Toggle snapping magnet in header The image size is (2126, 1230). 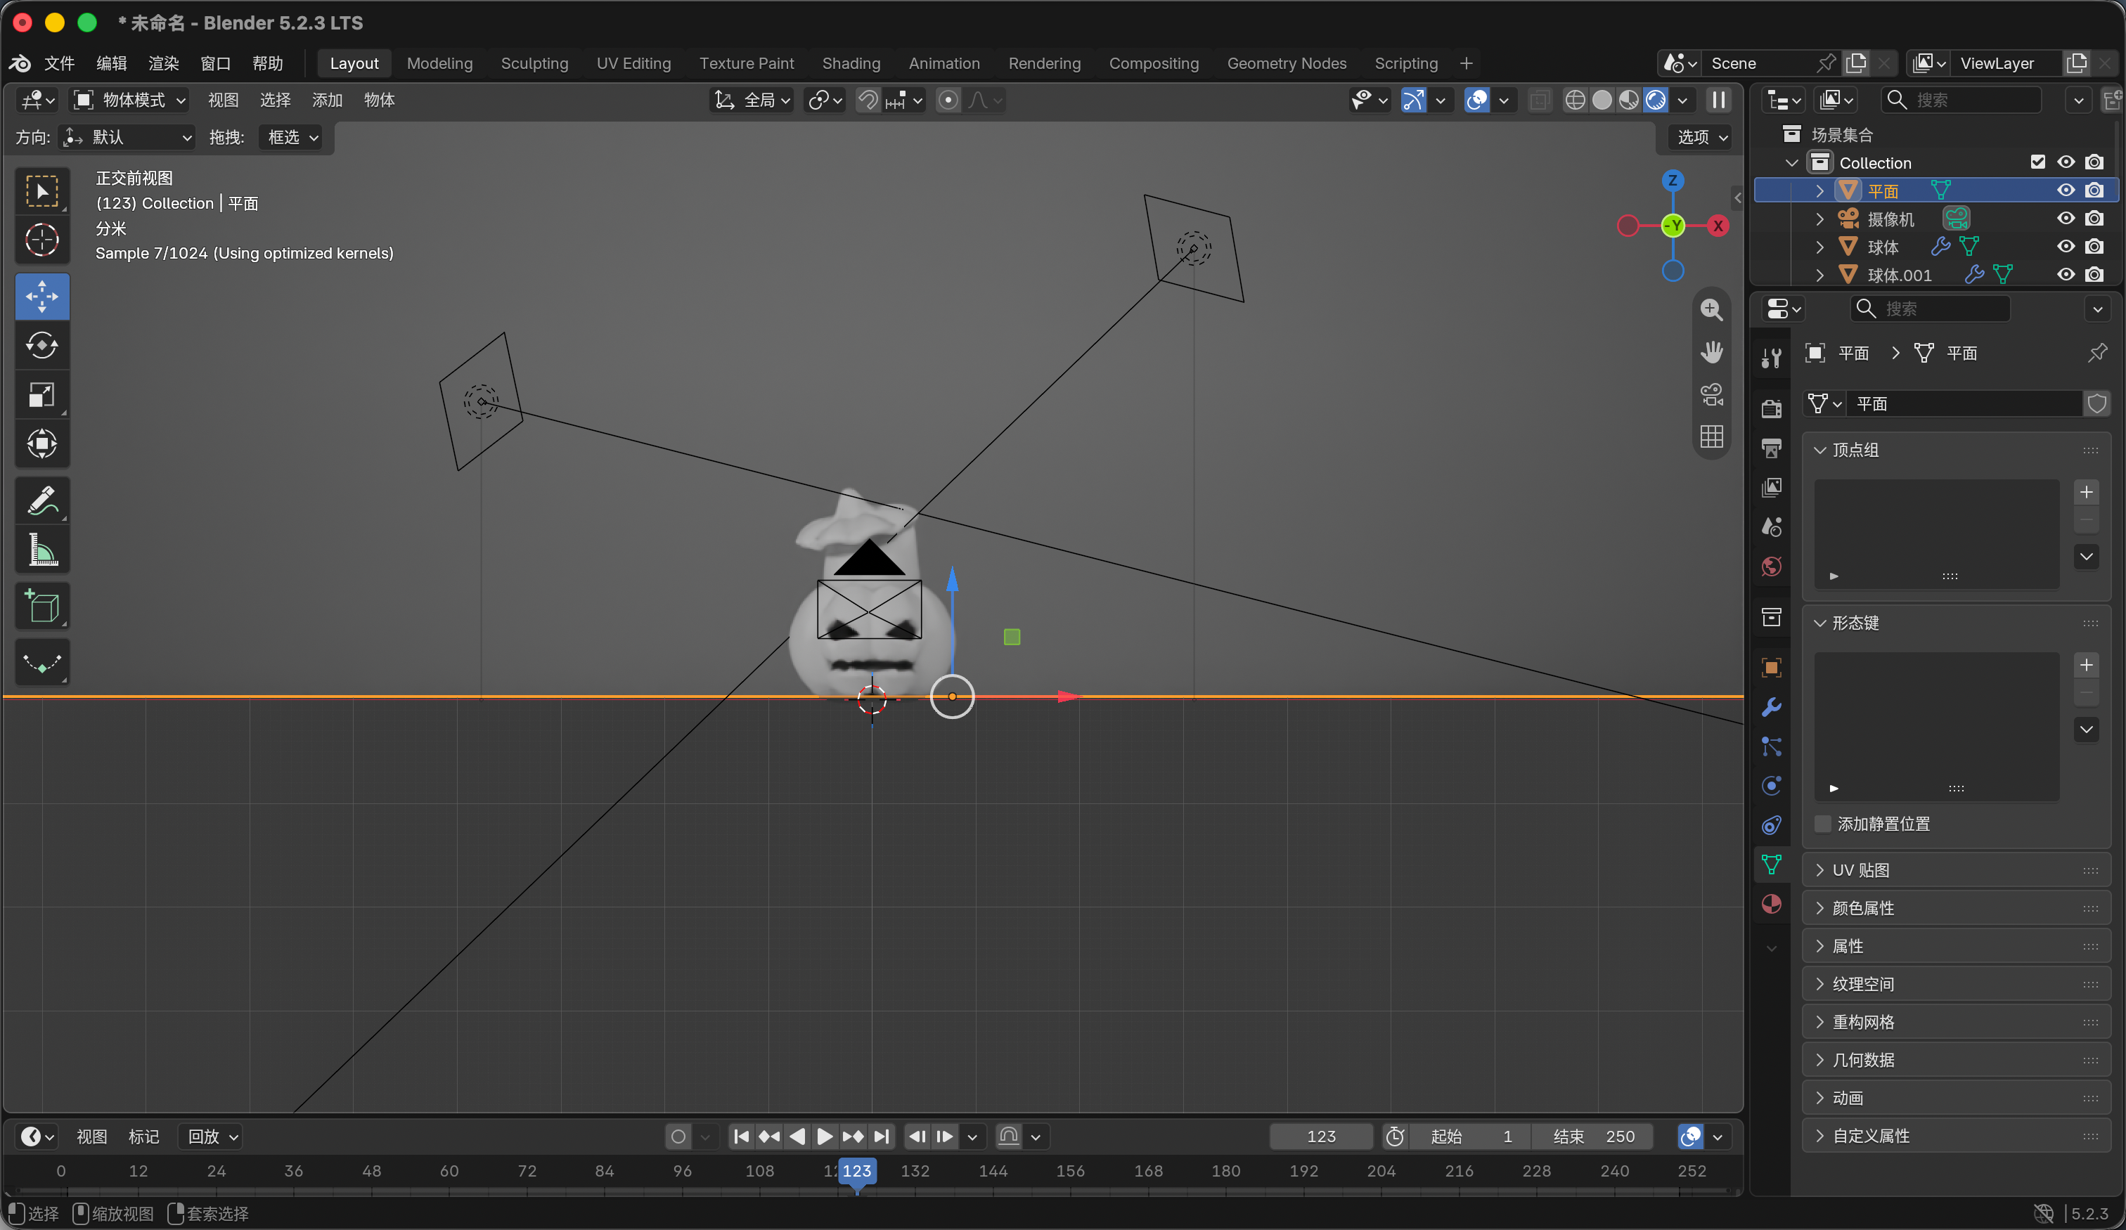pyautogui.click(x=868, y=101)
